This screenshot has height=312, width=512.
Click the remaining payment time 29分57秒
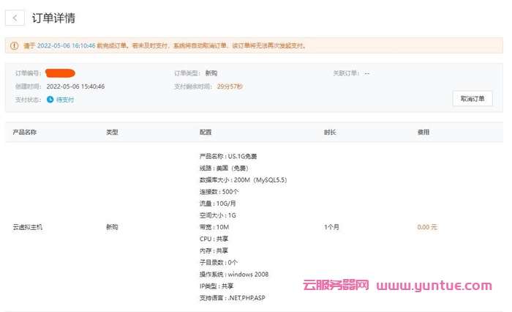pyautogui.click(x=230, y=86)
